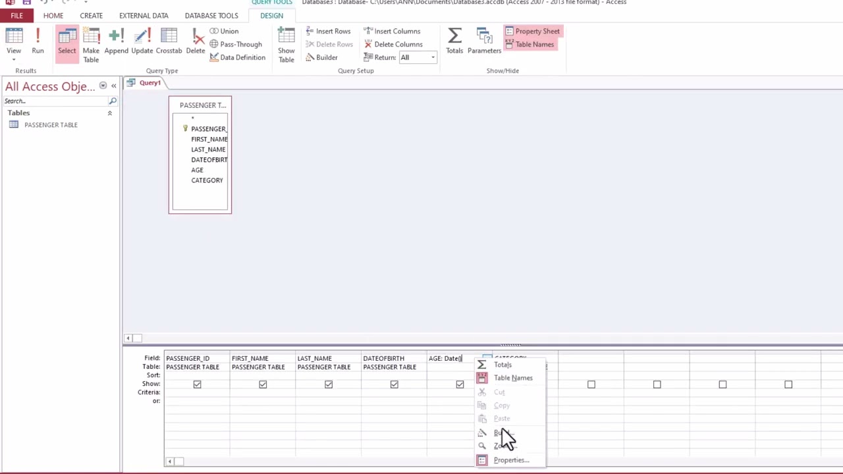Screen dimensions: 843x474
Task: Select the asterisk in table field list
Action: click(x=192, y=118)
